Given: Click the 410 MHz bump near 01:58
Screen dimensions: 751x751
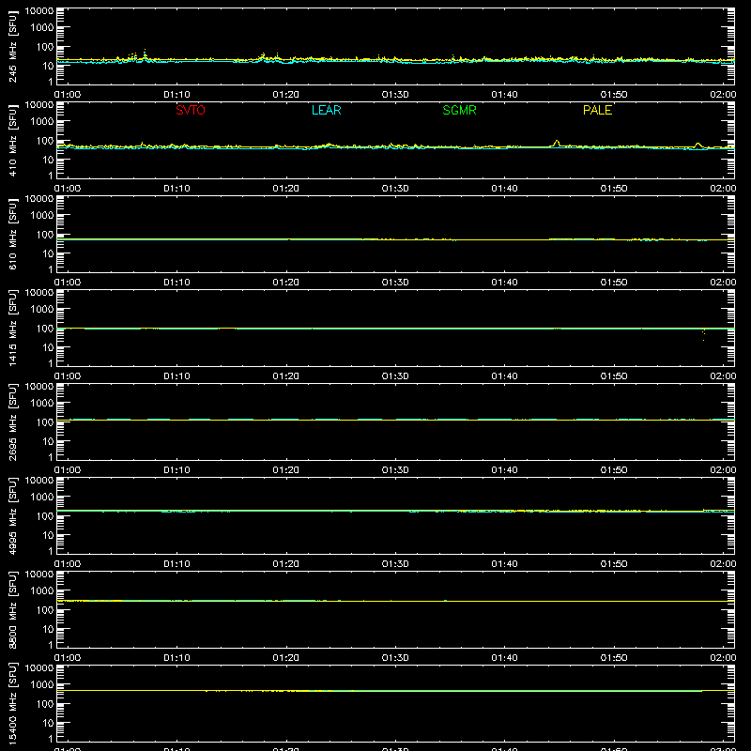Looking at the screenshot, I should [697, 145].
